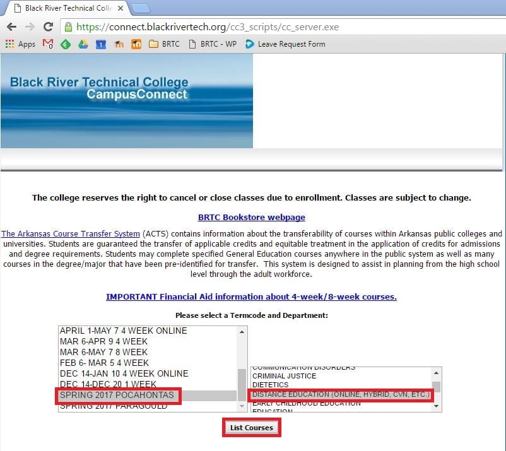Viewport: 506px width, 451px height.
Task: Click the Black River Technical College CampusConnect banner
Action: [127, 101]
